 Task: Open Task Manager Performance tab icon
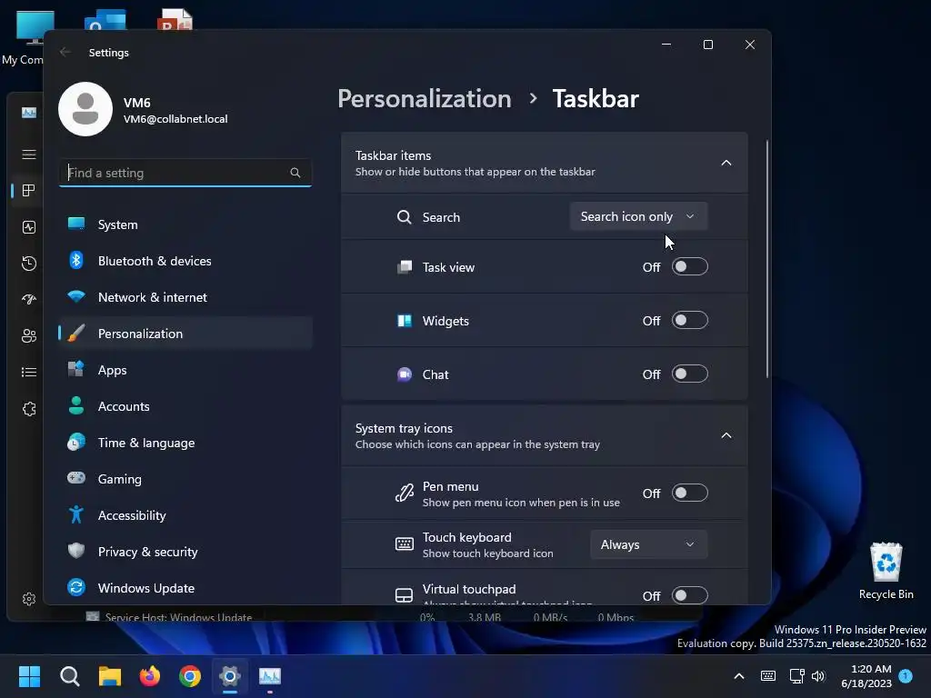point(28,226)
